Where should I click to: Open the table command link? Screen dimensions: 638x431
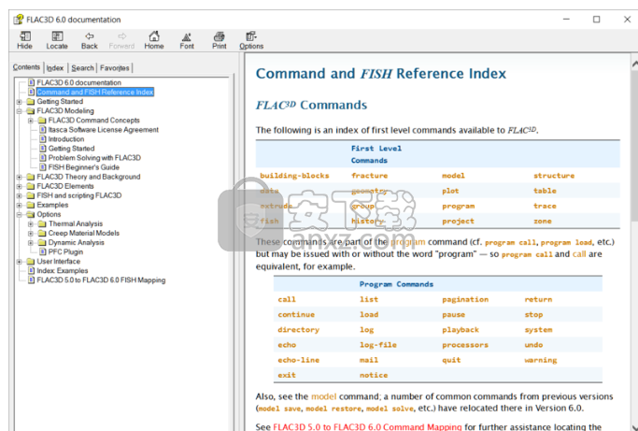tap(545, 191)
